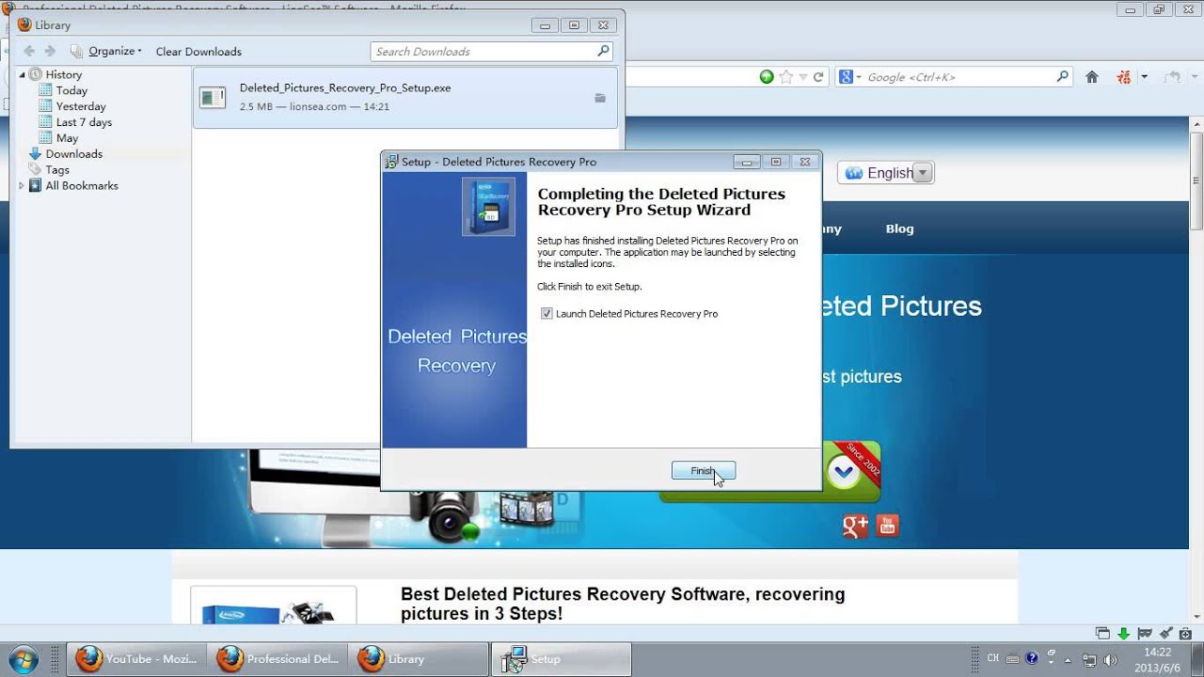The image size is (1204, 677).
Task: Collapse the History tree node
Action: 23,74
